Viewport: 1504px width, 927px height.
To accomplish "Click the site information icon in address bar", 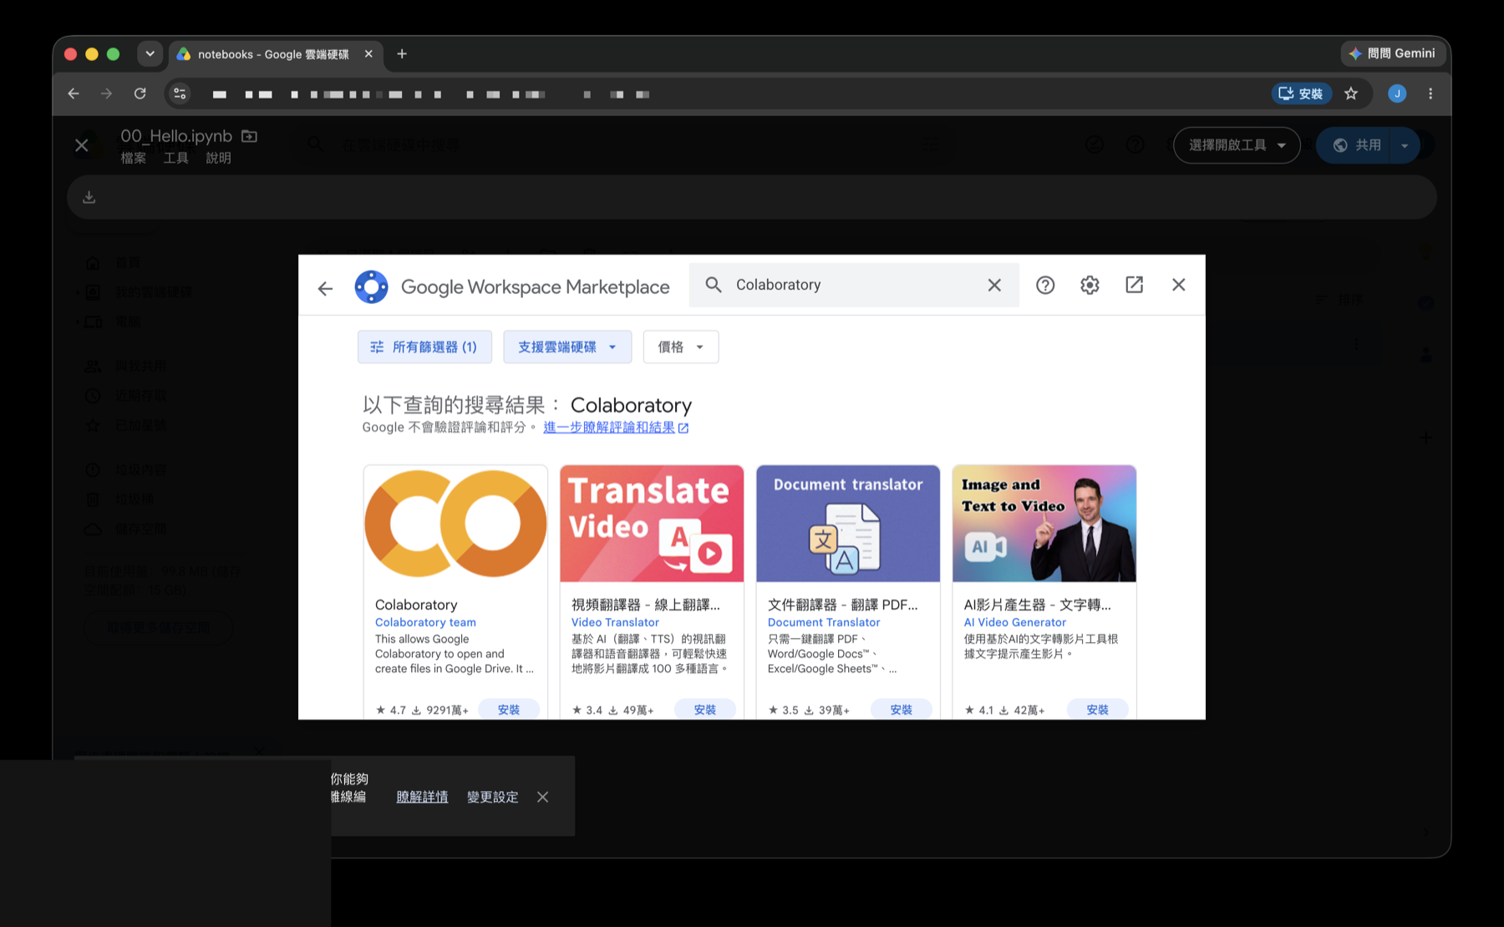I will tap(180, 94).
